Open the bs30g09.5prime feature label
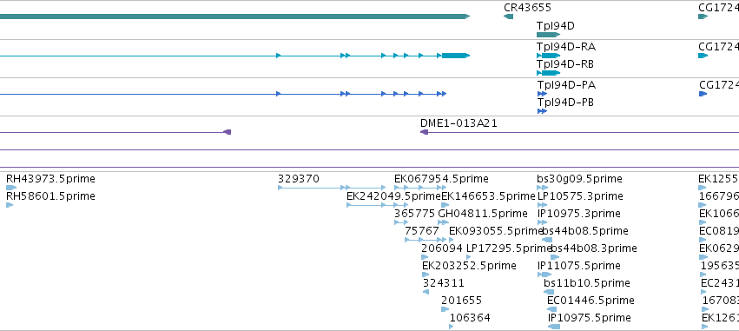 click(579, 179)
